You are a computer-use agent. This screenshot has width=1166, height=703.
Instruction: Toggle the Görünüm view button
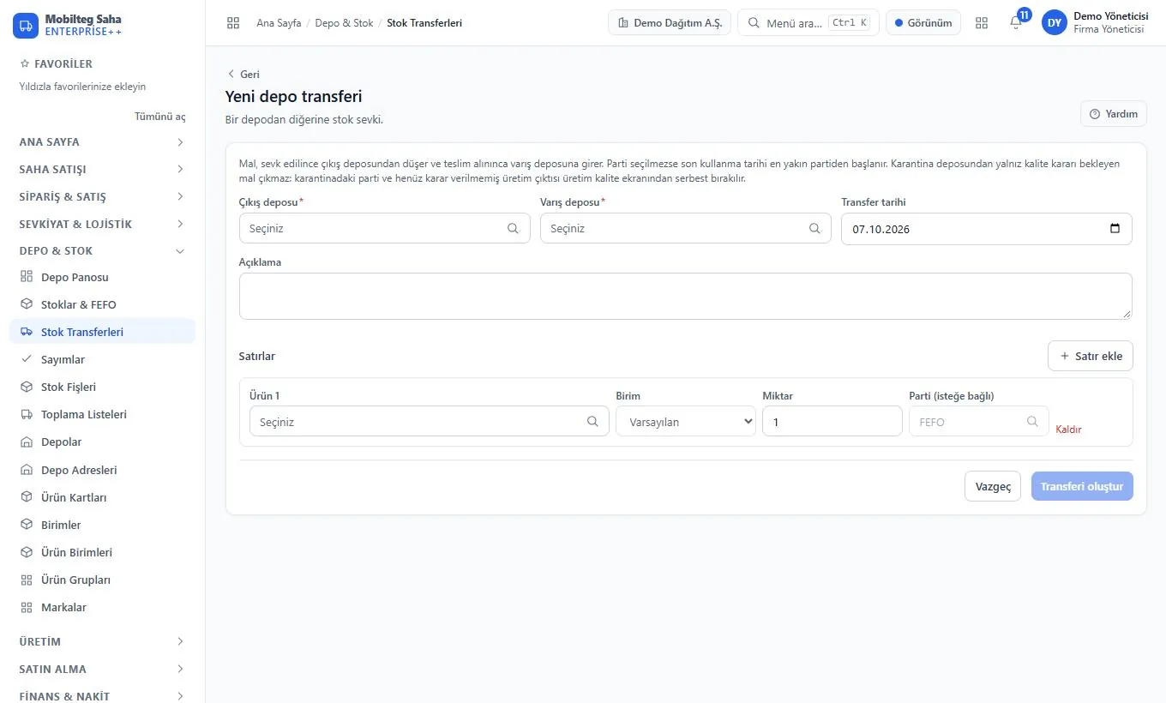[x=923, y=23]
